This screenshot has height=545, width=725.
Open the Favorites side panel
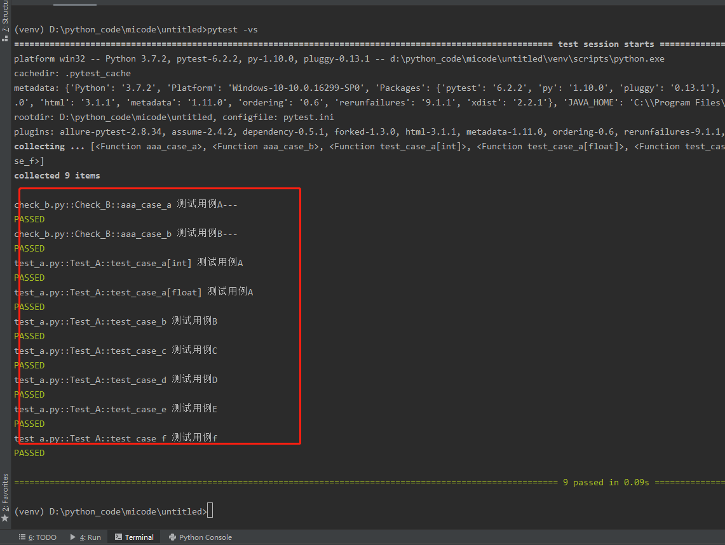click(5, 497)
